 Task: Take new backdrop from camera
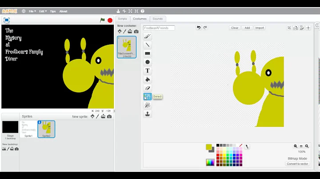tap(17, 149)
